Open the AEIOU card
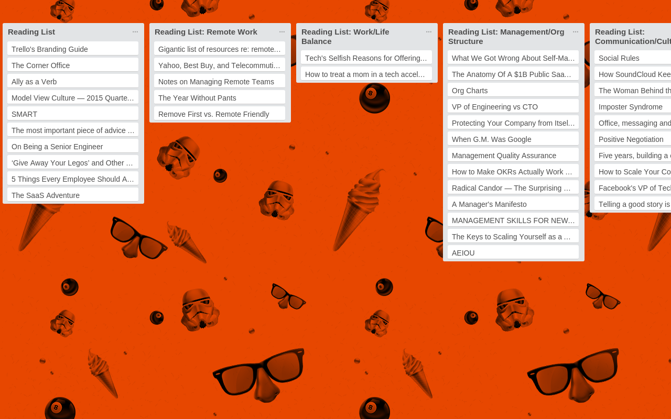This screenshot has height=419, width=671. click(513, 252)
